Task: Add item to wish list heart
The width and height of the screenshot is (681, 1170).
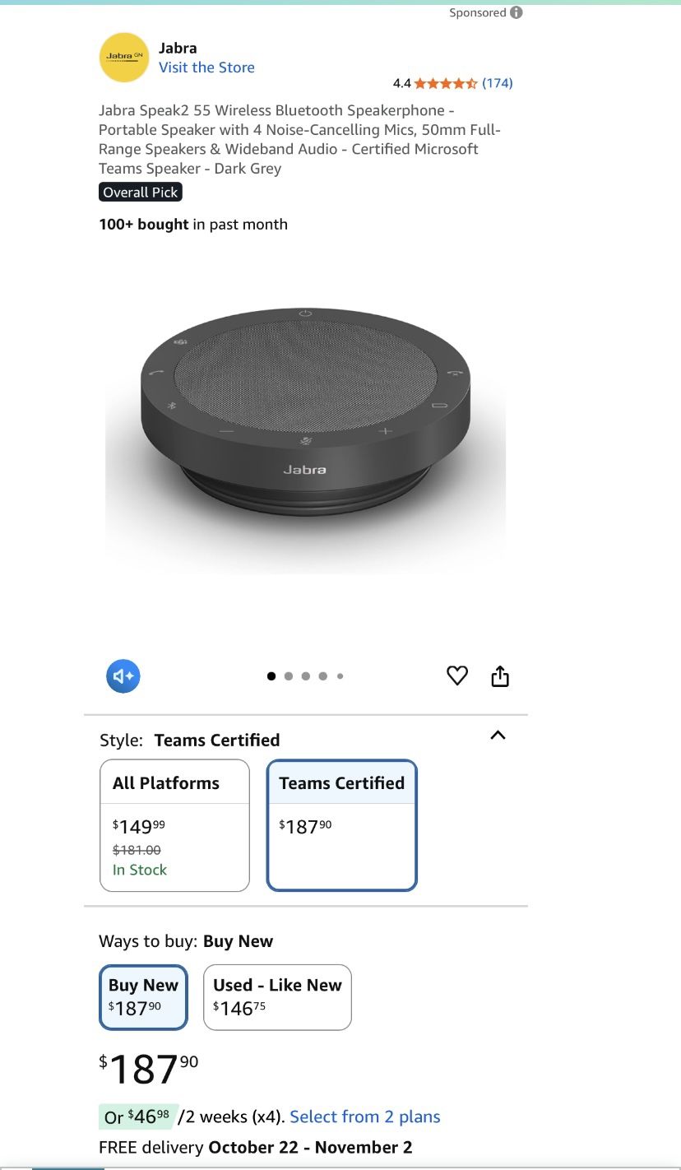Action: point(457,676)
